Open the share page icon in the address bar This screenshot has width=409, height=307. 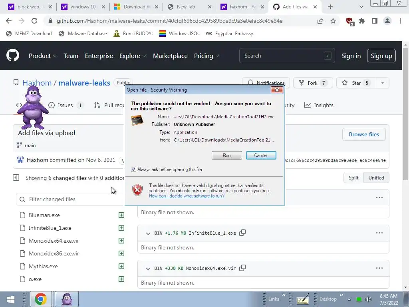(320, 21)
